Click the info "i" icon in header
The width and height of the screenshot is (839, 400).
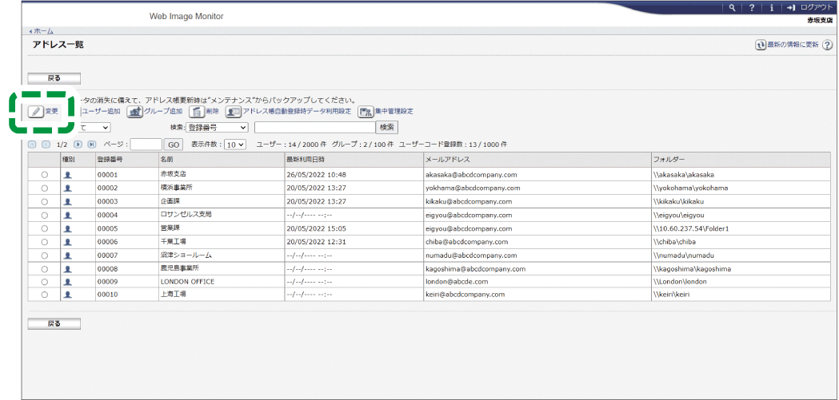tap(771, 7)
